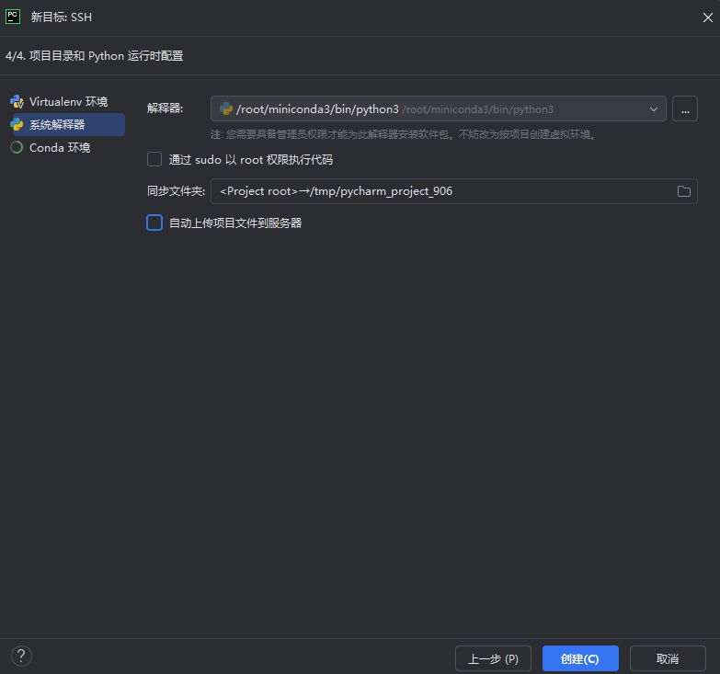The width and height of the screenshot is (720, 674).
Task: Click the PyCharm logo icon in title bar
Action: (x=12, y=17)
